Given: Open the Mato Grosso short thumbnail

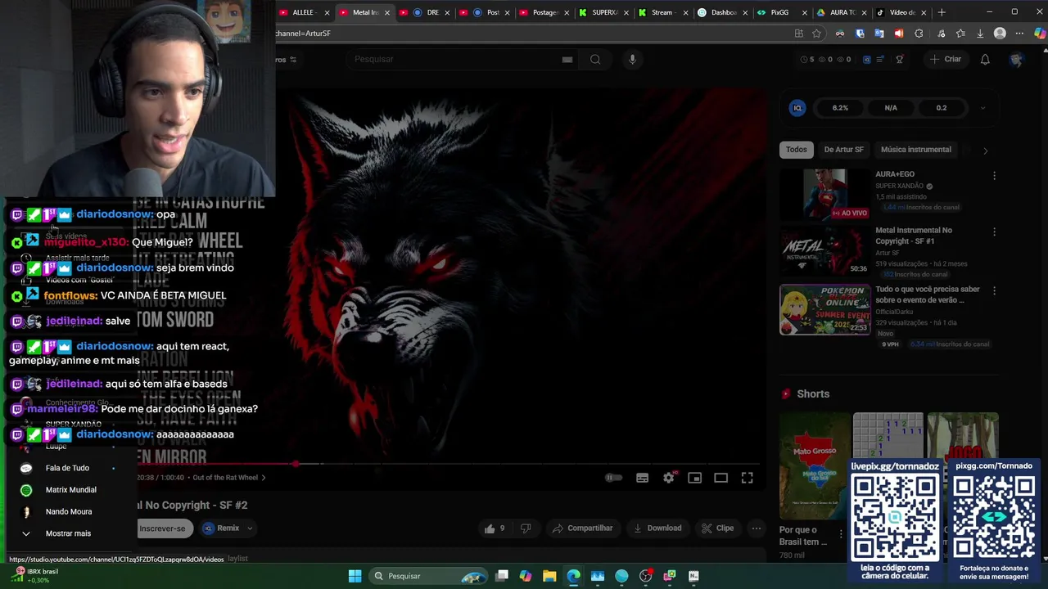Looking at the screenshot, I should [815, 466].
